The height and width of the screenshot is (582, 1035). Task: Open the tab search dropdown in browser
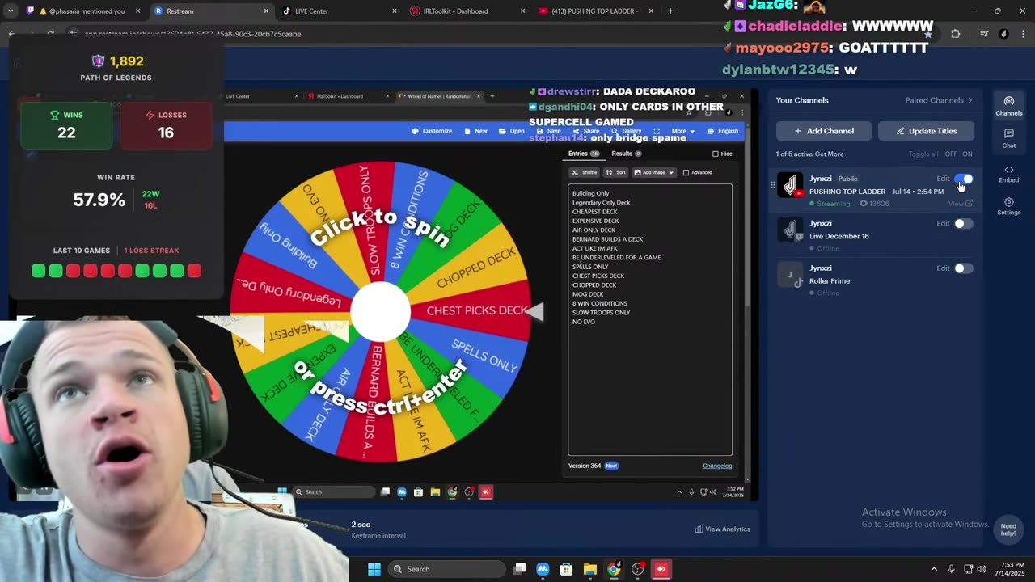click(11, 11)
